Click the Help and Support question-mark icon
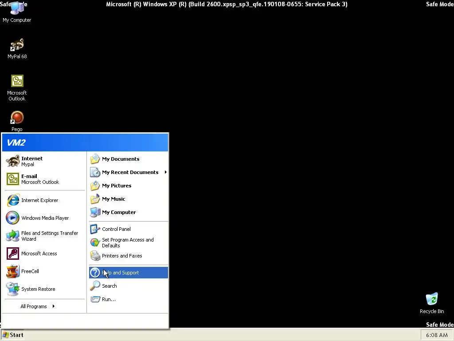Image resolution: width=454 pixels, height=341 pixels. click(x=95, y=273)
